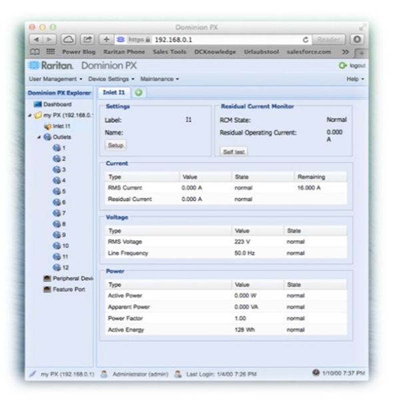Screen dimensions: 405x400
Task: Click the green logout icon
Action: coord(342,66)
